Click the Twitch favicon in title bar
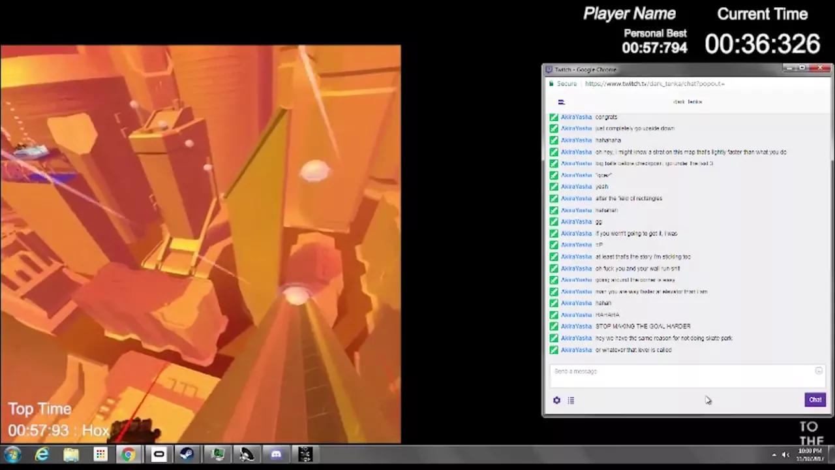The image size is (835, 470). [x=549, y=69]
